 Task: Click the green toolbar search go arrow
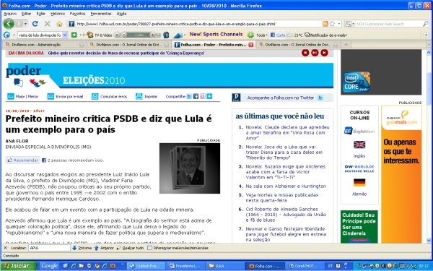tap(74, 35)
